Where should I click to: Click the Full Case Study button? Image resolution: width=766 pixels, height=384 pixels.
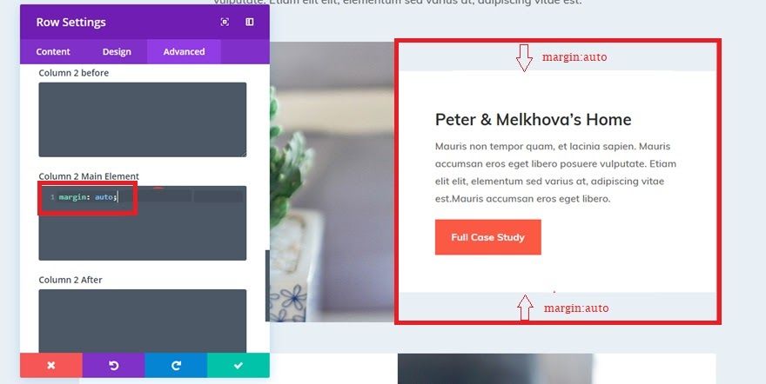(x=488, y=237)
